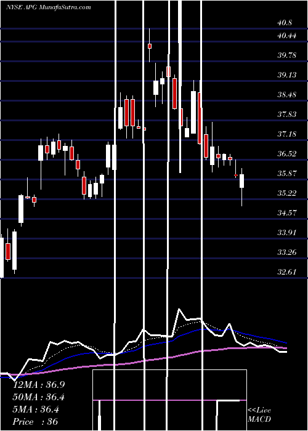The width and height of the screenshot is (308, 431).
Task: Click the 36.52 price axis label
Action: point(287,154)
